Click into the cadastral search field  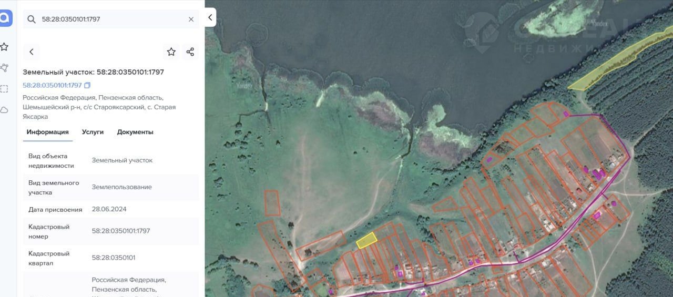[111, 19]
